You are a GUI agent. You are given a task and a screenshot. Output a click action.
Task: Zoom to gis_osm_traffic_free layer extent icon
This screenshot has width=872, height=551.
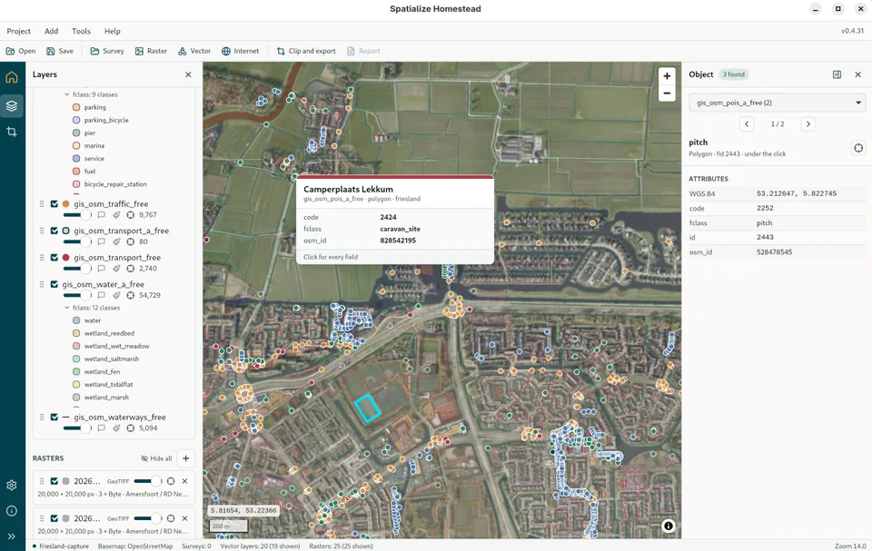[x=130, y=214]
